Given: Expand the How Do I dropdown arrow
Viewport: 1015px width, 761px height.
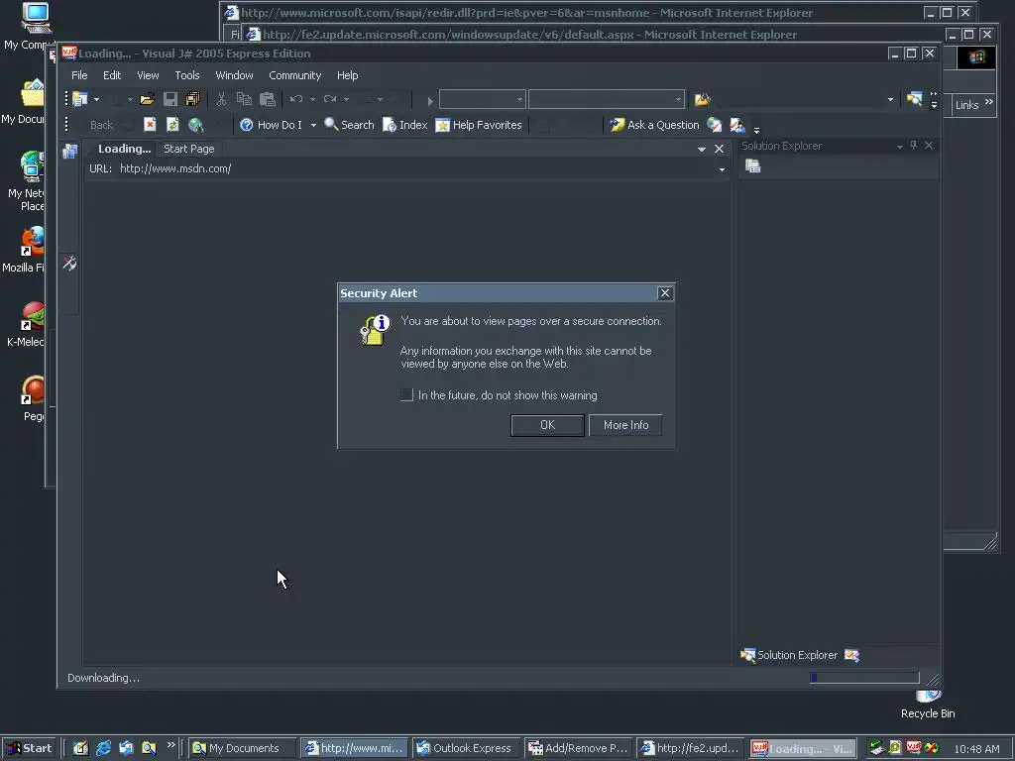Looking at the screenshot, I should (313, 125).
